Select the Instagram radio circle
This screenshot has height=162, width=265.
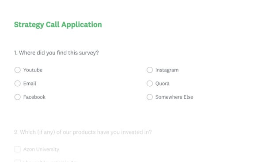coord(150,70)
